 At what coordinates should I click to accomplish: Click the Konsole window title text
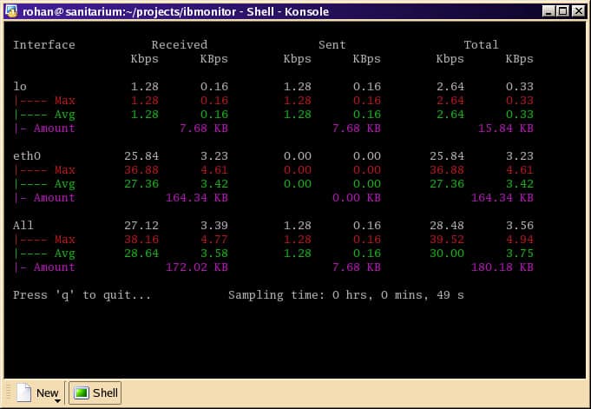pyautogui.click(x=175, y=11)
